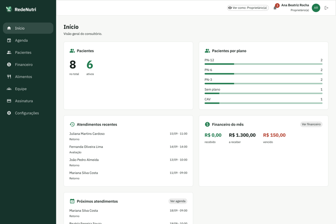Select Mariana Silva Costa 18/09 upcoming appointment
The width and height of the screenshot is (336, 224).
[128, 213]
